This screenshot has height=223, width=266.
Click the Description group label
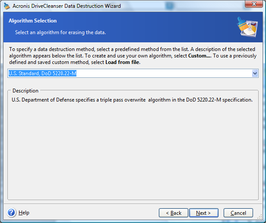click(25, 91)
